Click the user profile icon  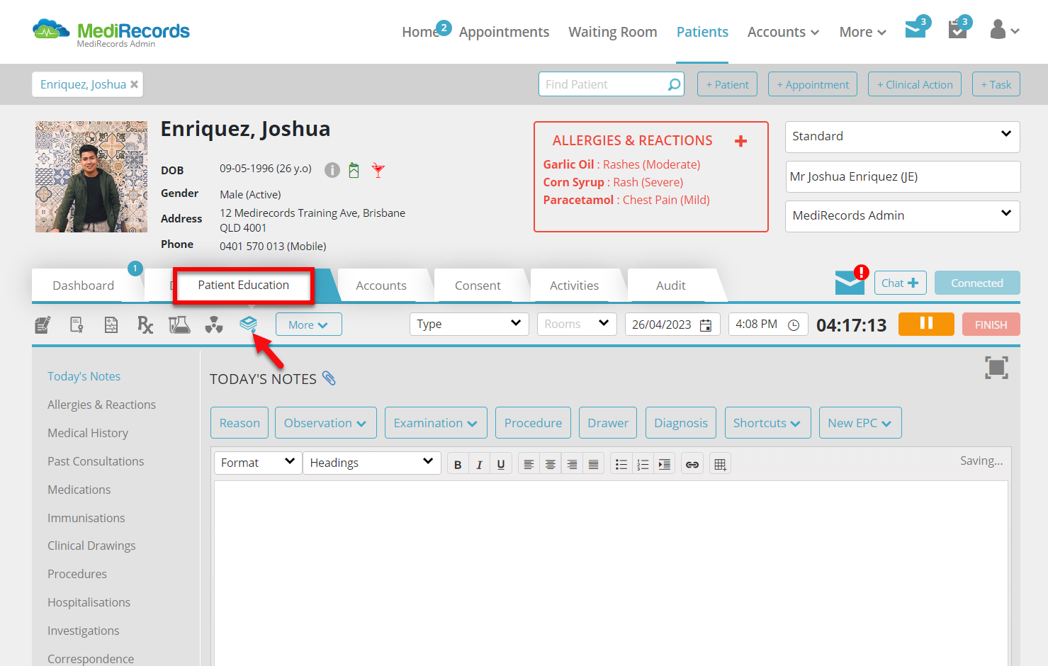tap(998, 30)
